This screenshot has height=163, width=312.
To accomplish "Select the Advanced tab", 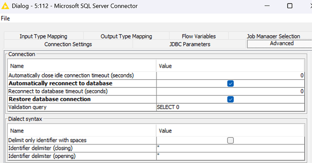I will tap(282, 43).
